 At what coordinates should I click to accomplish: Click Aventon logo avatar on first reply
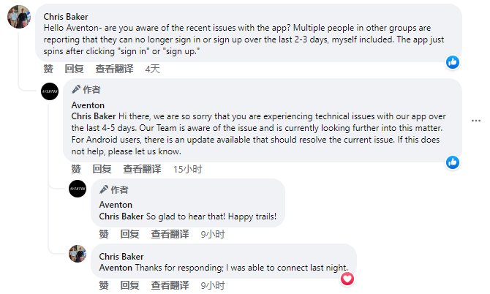point(50,91)
